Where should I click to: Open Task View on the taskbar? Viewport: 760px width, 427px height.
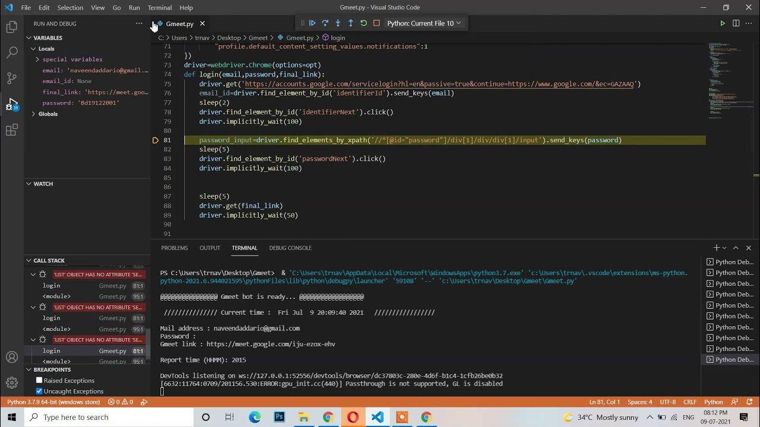(x=230, y=417)
